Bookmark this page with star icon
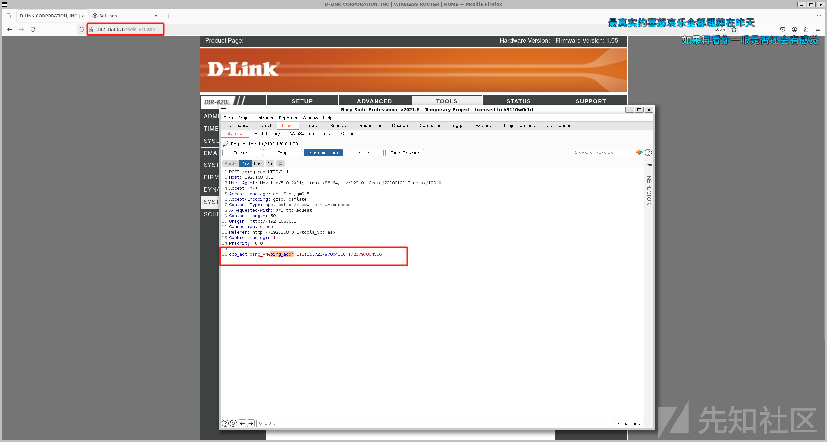Image resolution: width=827 pixels, height=442 pixels. pos(734,29)
